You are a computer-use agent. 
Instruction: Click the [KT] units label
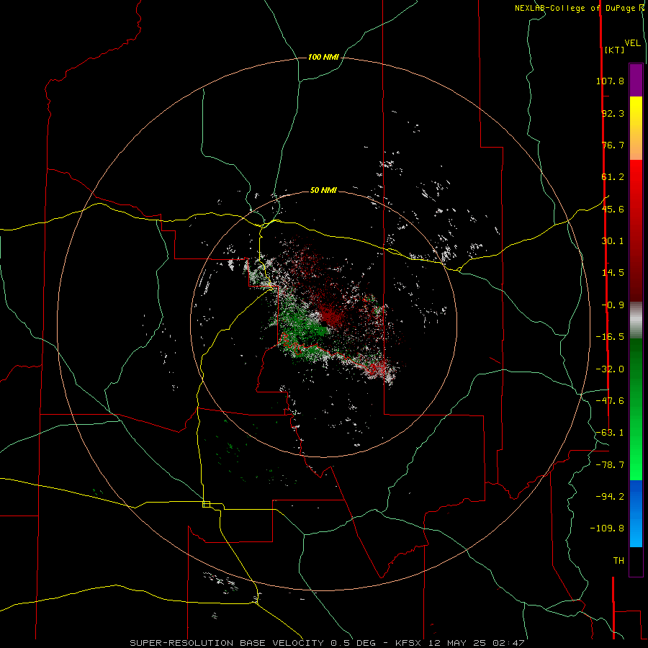(x=615, y=50)
